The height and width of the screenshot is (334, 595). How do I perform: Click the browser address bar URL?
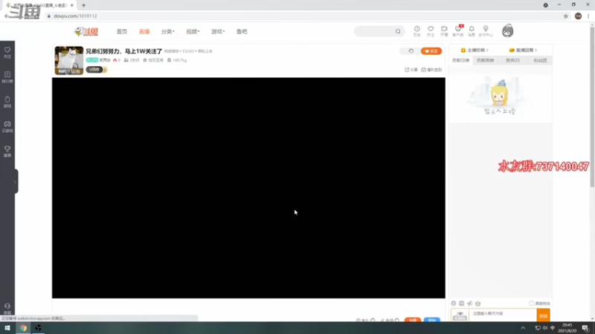click(75, 16)
